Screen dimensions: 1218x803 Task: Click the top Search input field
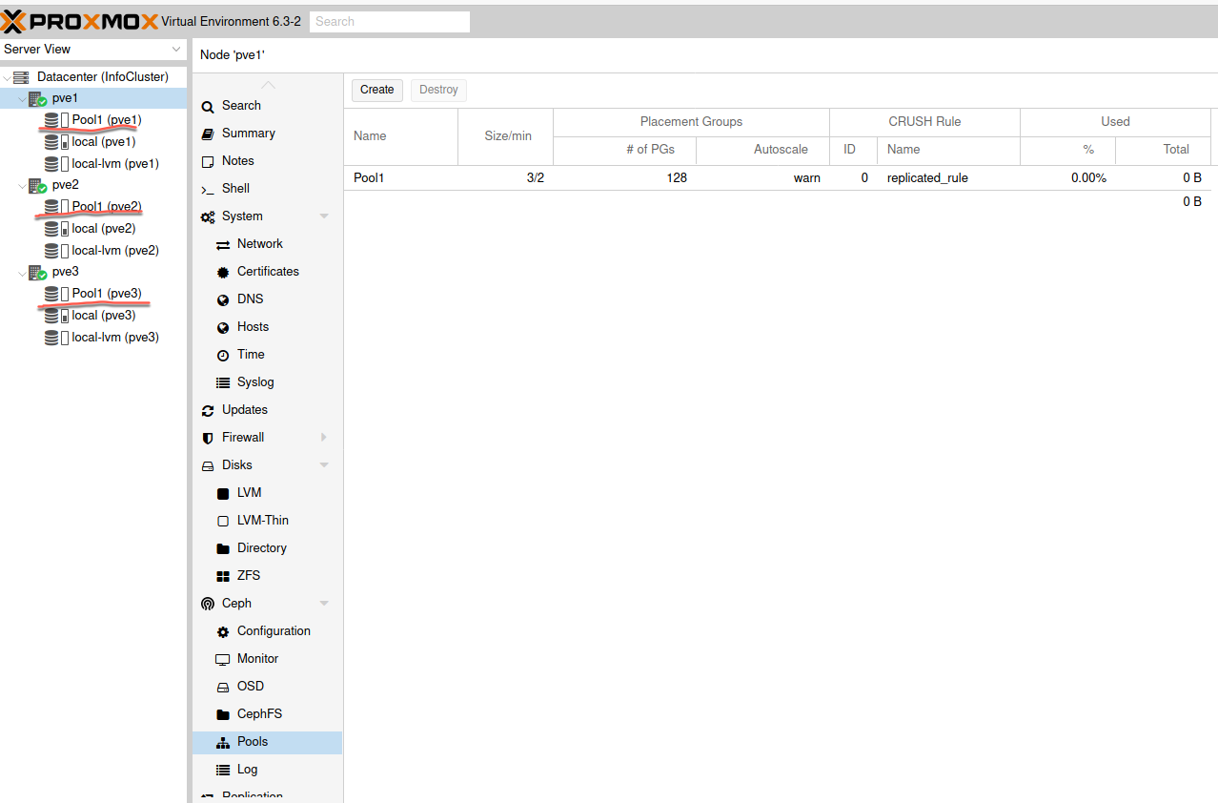tap(390, 21)
